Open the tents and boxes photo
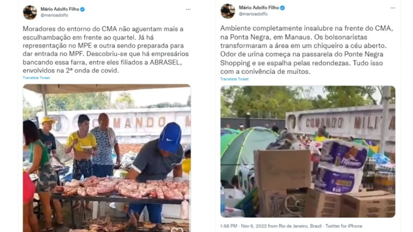The image size is (413, 232). pyautogui.click(x=308, y=151)
